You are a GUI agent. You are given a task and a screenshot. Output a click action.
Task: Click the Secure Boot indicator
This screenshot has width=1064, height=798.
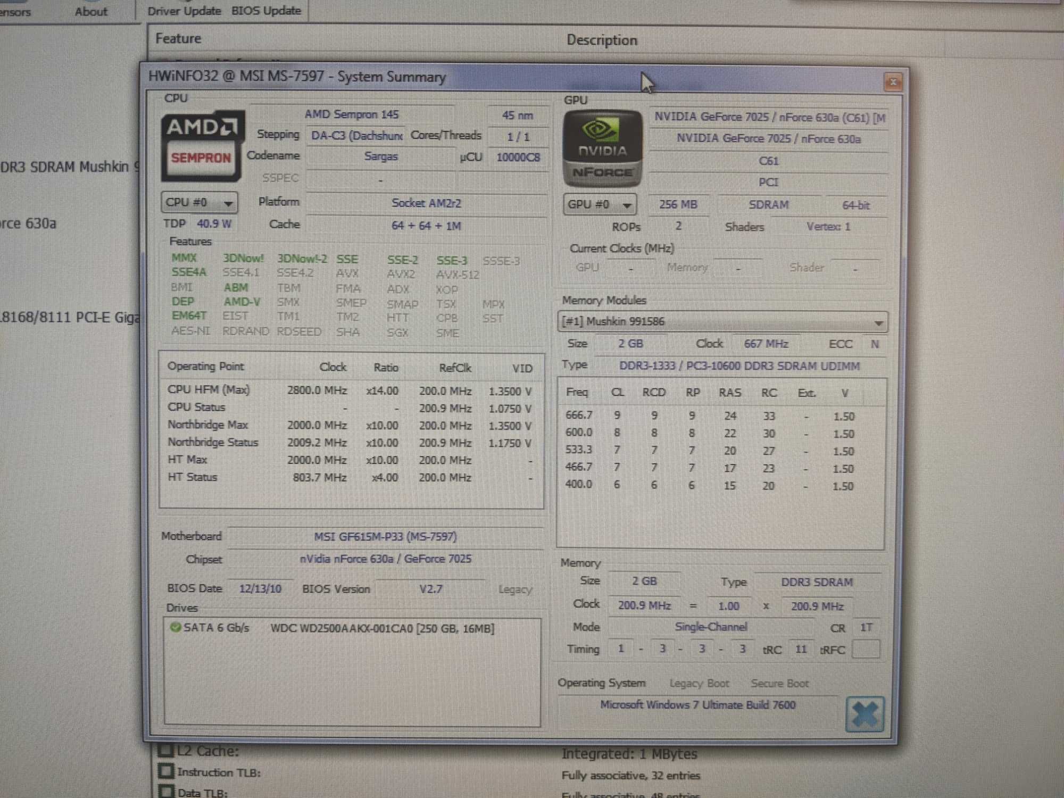point(779,684)
